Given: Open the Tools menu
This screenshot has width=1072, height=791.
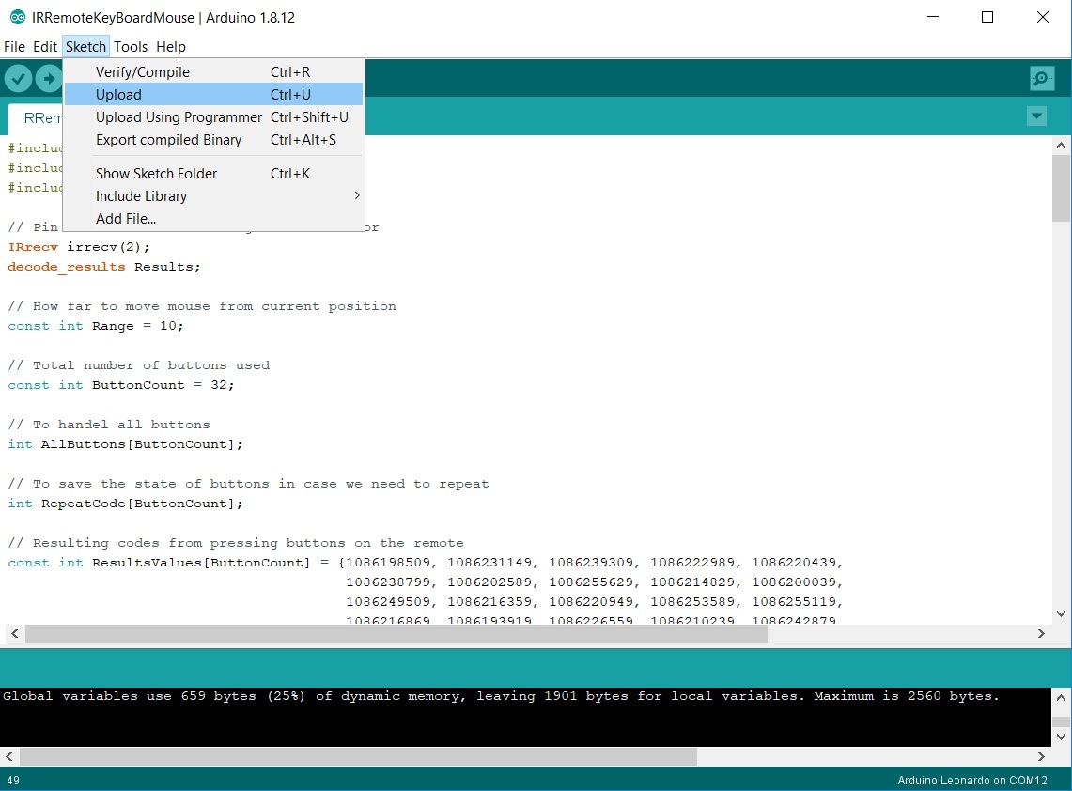Looking at the screenshot, I should point(131,46).
